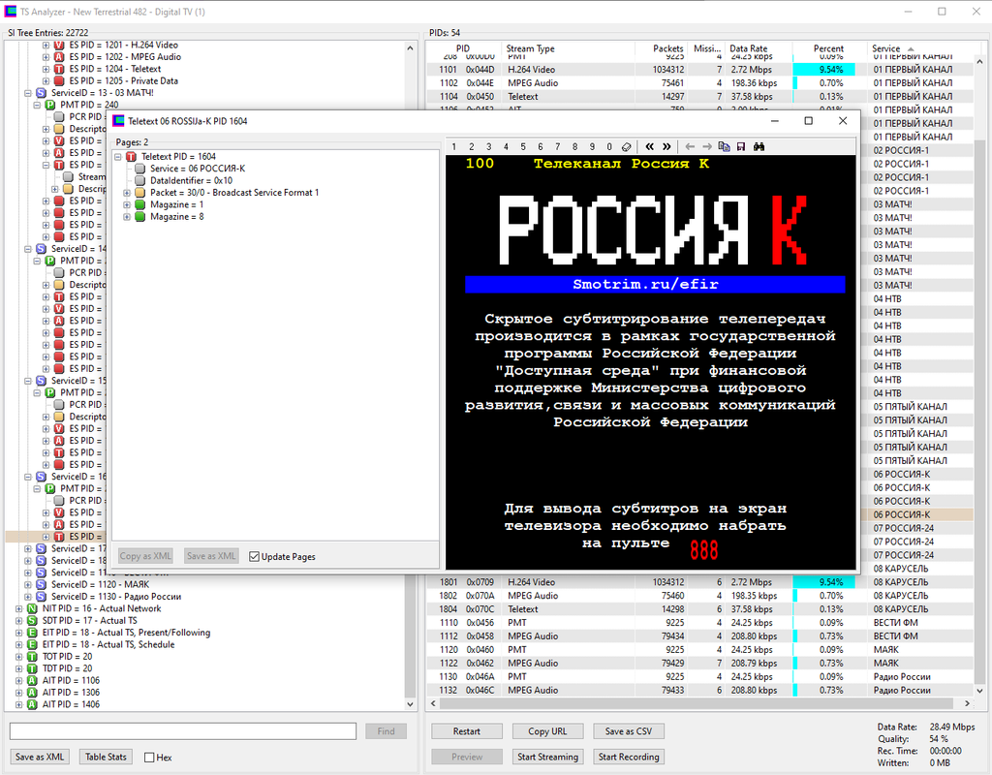Click the Restart button
The width and height of the screenshot is (992, 775).
[467, 731]
